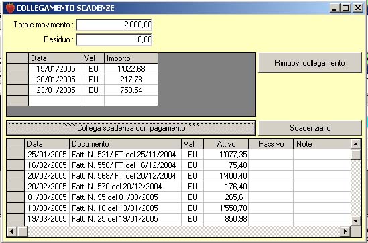The height and width of the screenshot is (243, 368).
Task: Maximize the Collegamento Scadenze window
Action: (x=346, y=8)
